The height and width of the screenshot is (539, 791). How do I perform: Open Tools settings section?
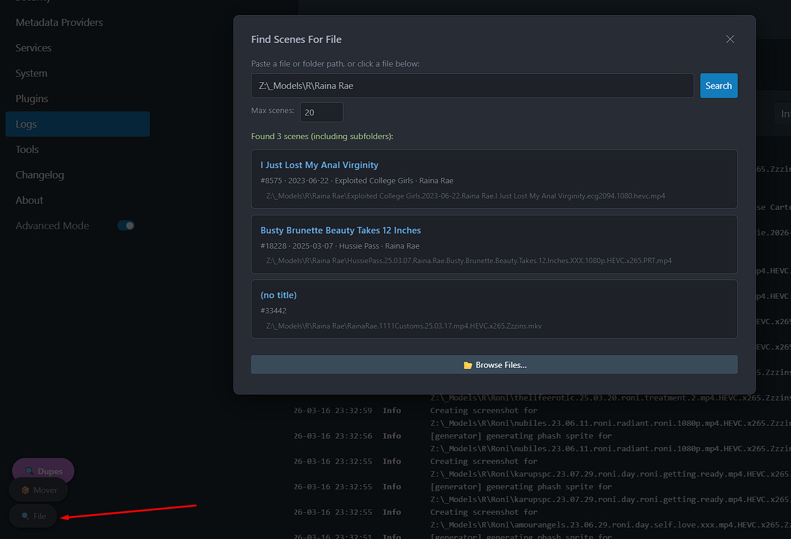click(27, 149)
